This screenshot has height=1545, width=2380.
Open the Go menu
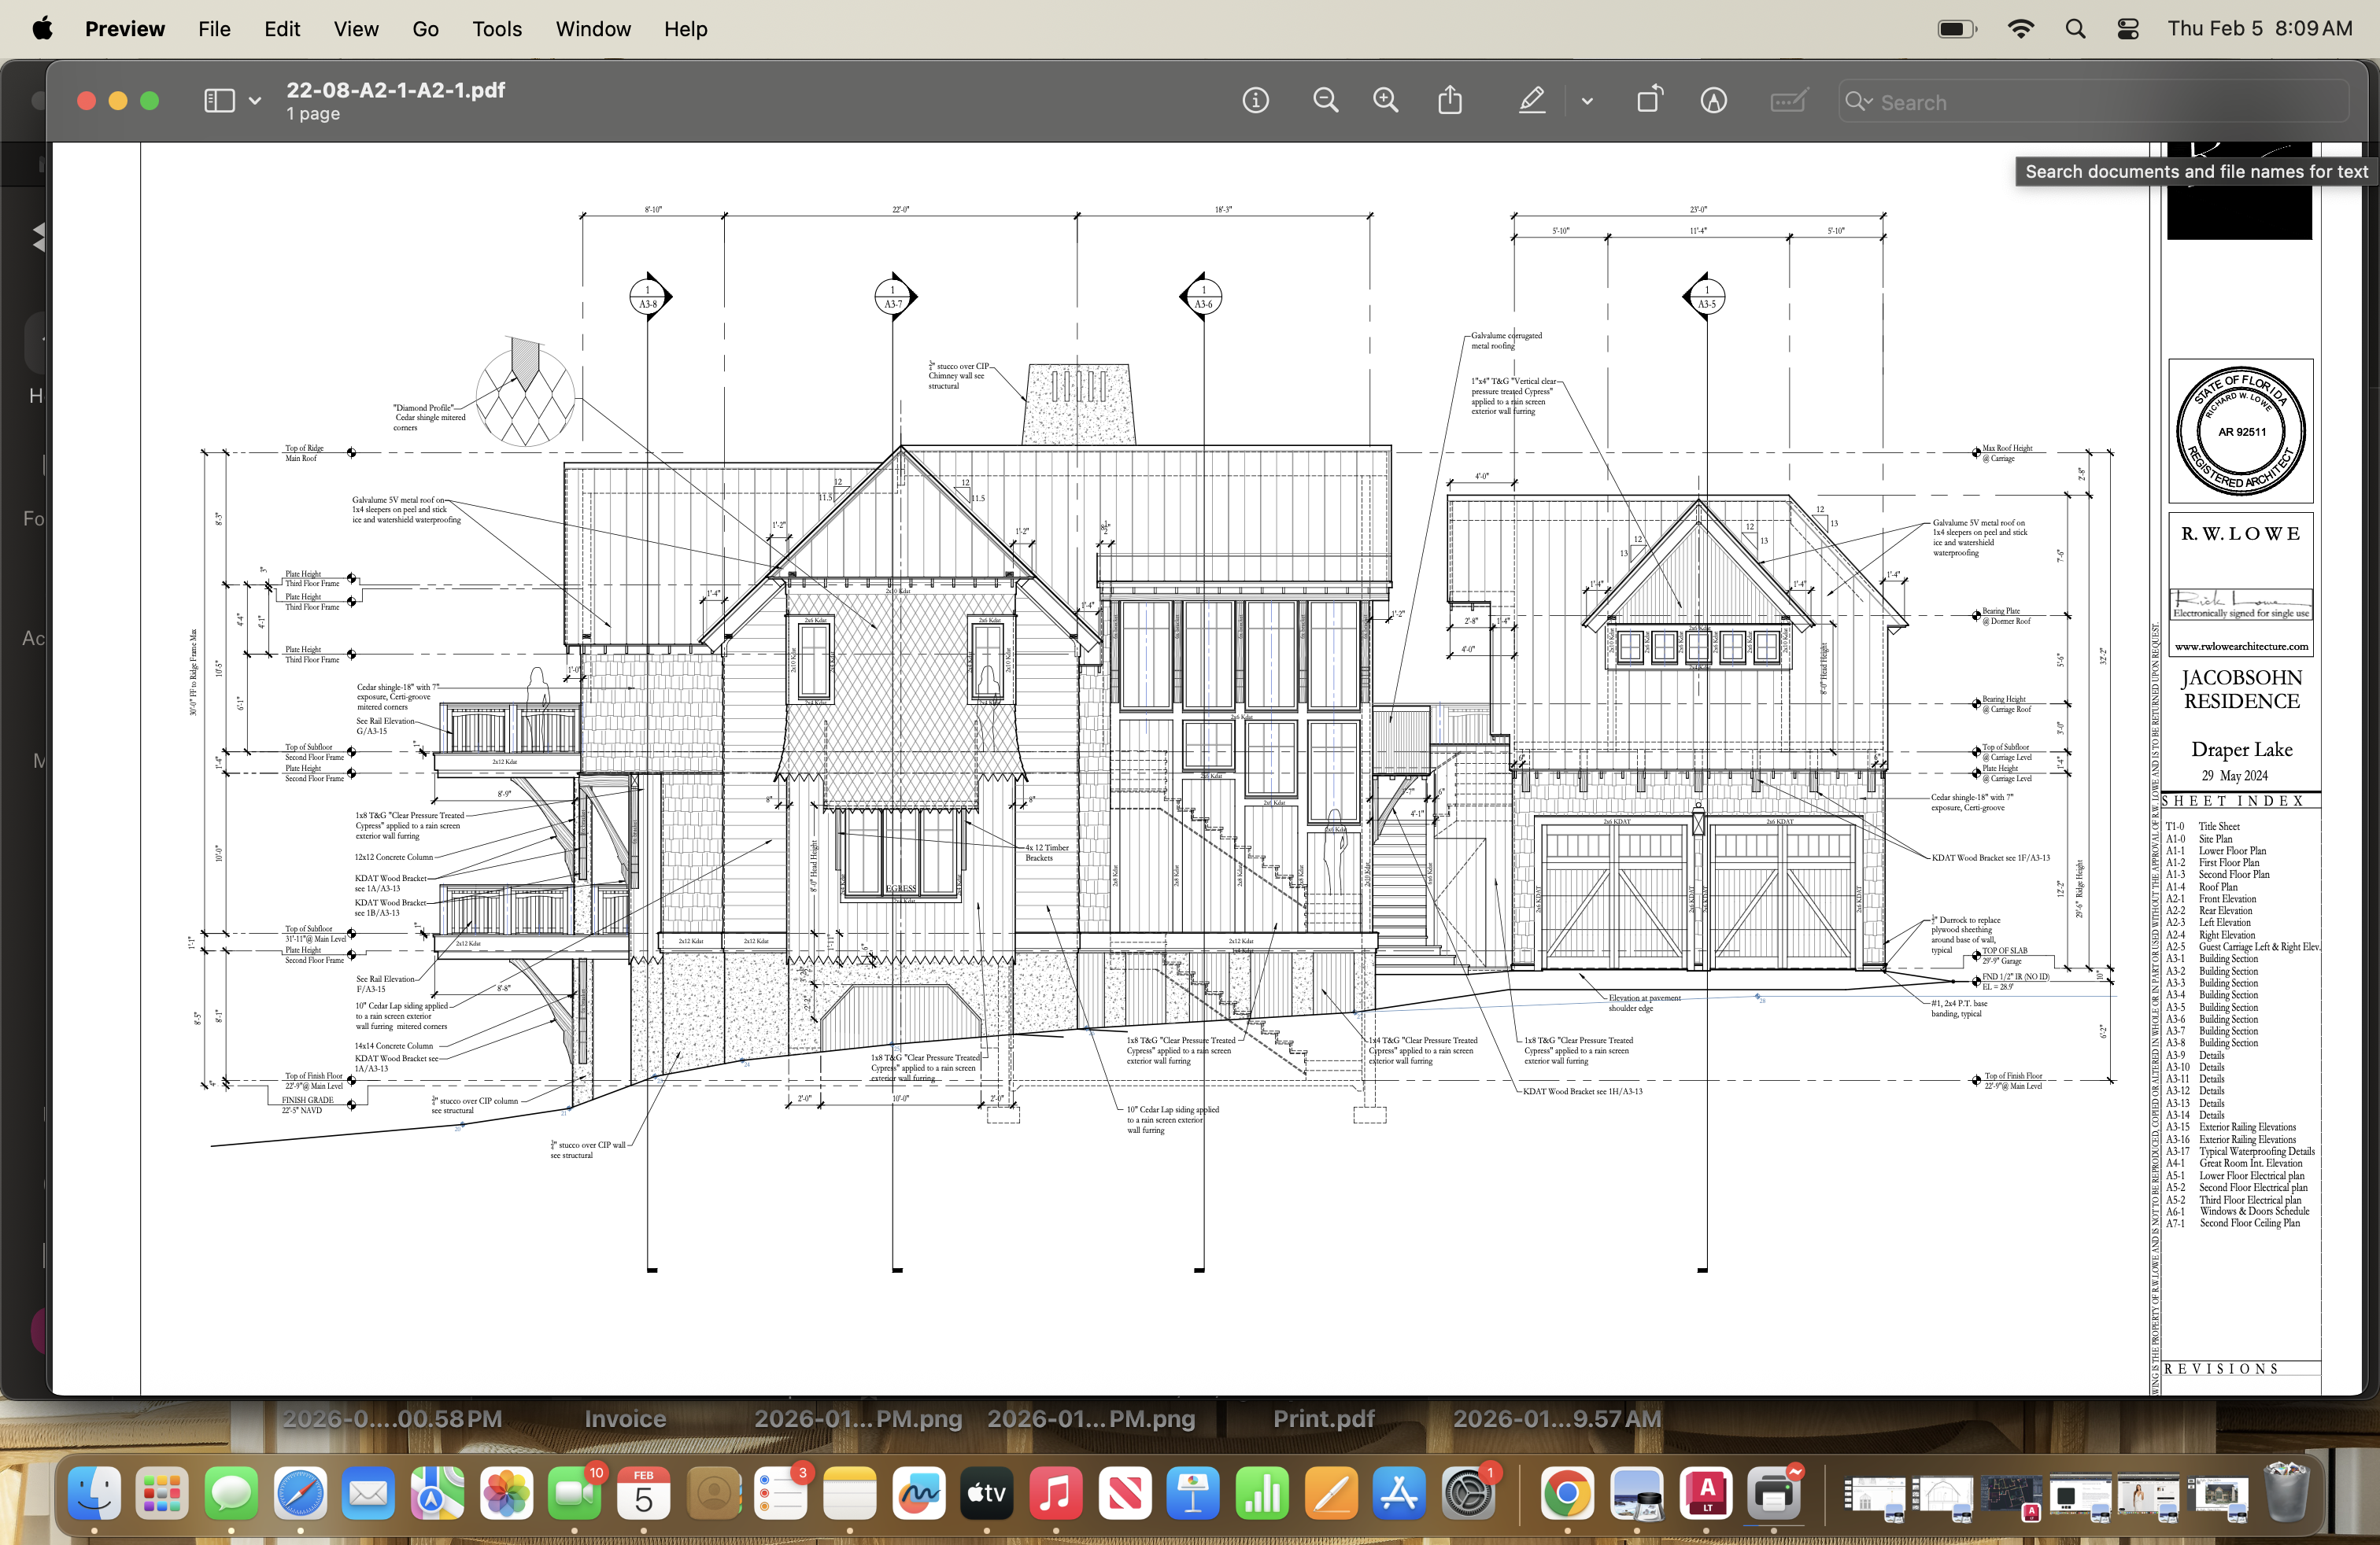tap(425, 29)
